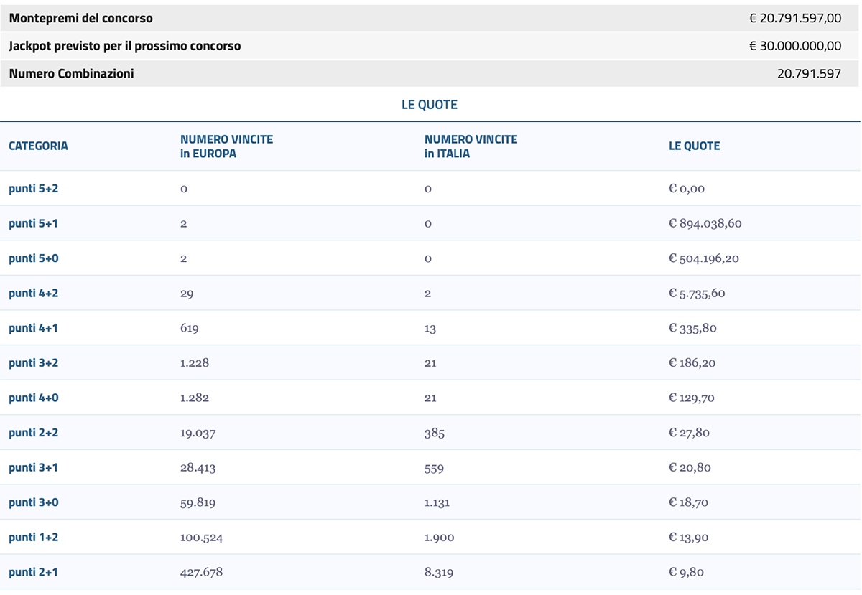Select the punti 1+2 category label
862x595 pixels.
[34, 538]
